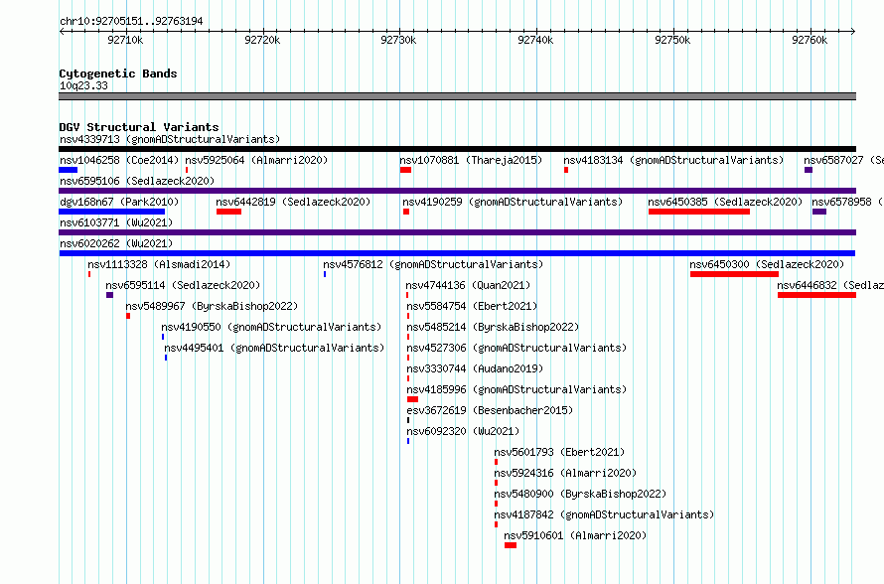
Task: Click the blue nsv1046258 variant bar
Action: 69,170
